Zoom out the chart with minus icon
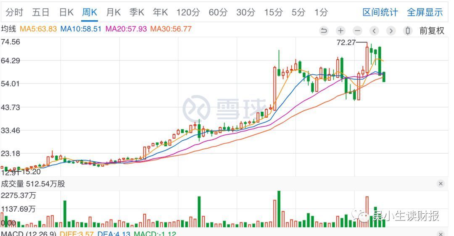 [x=357, y=31]
